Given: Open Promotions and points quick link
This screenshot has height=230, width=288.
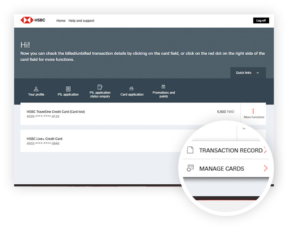Looking at the screenshot, I should coord(164,91).
